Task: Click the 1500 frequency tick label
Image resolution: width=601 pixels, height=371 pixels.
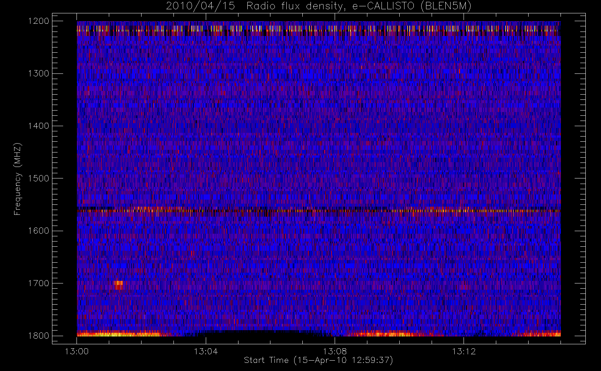Action: [39, 178]
